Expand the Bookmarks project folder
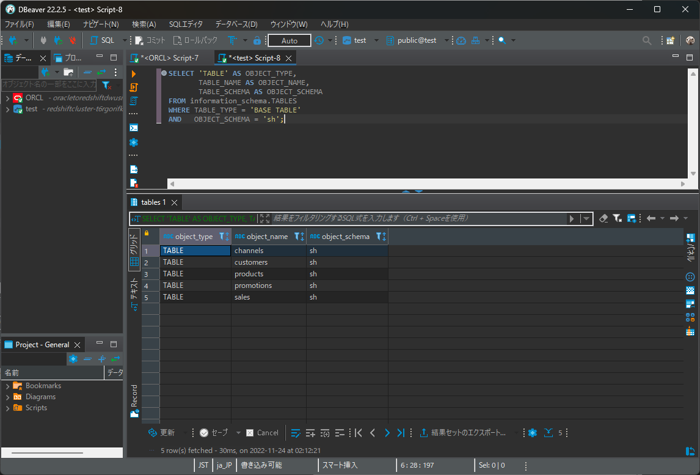The width and height of the screenshot is (700, 475). [7, 386]
